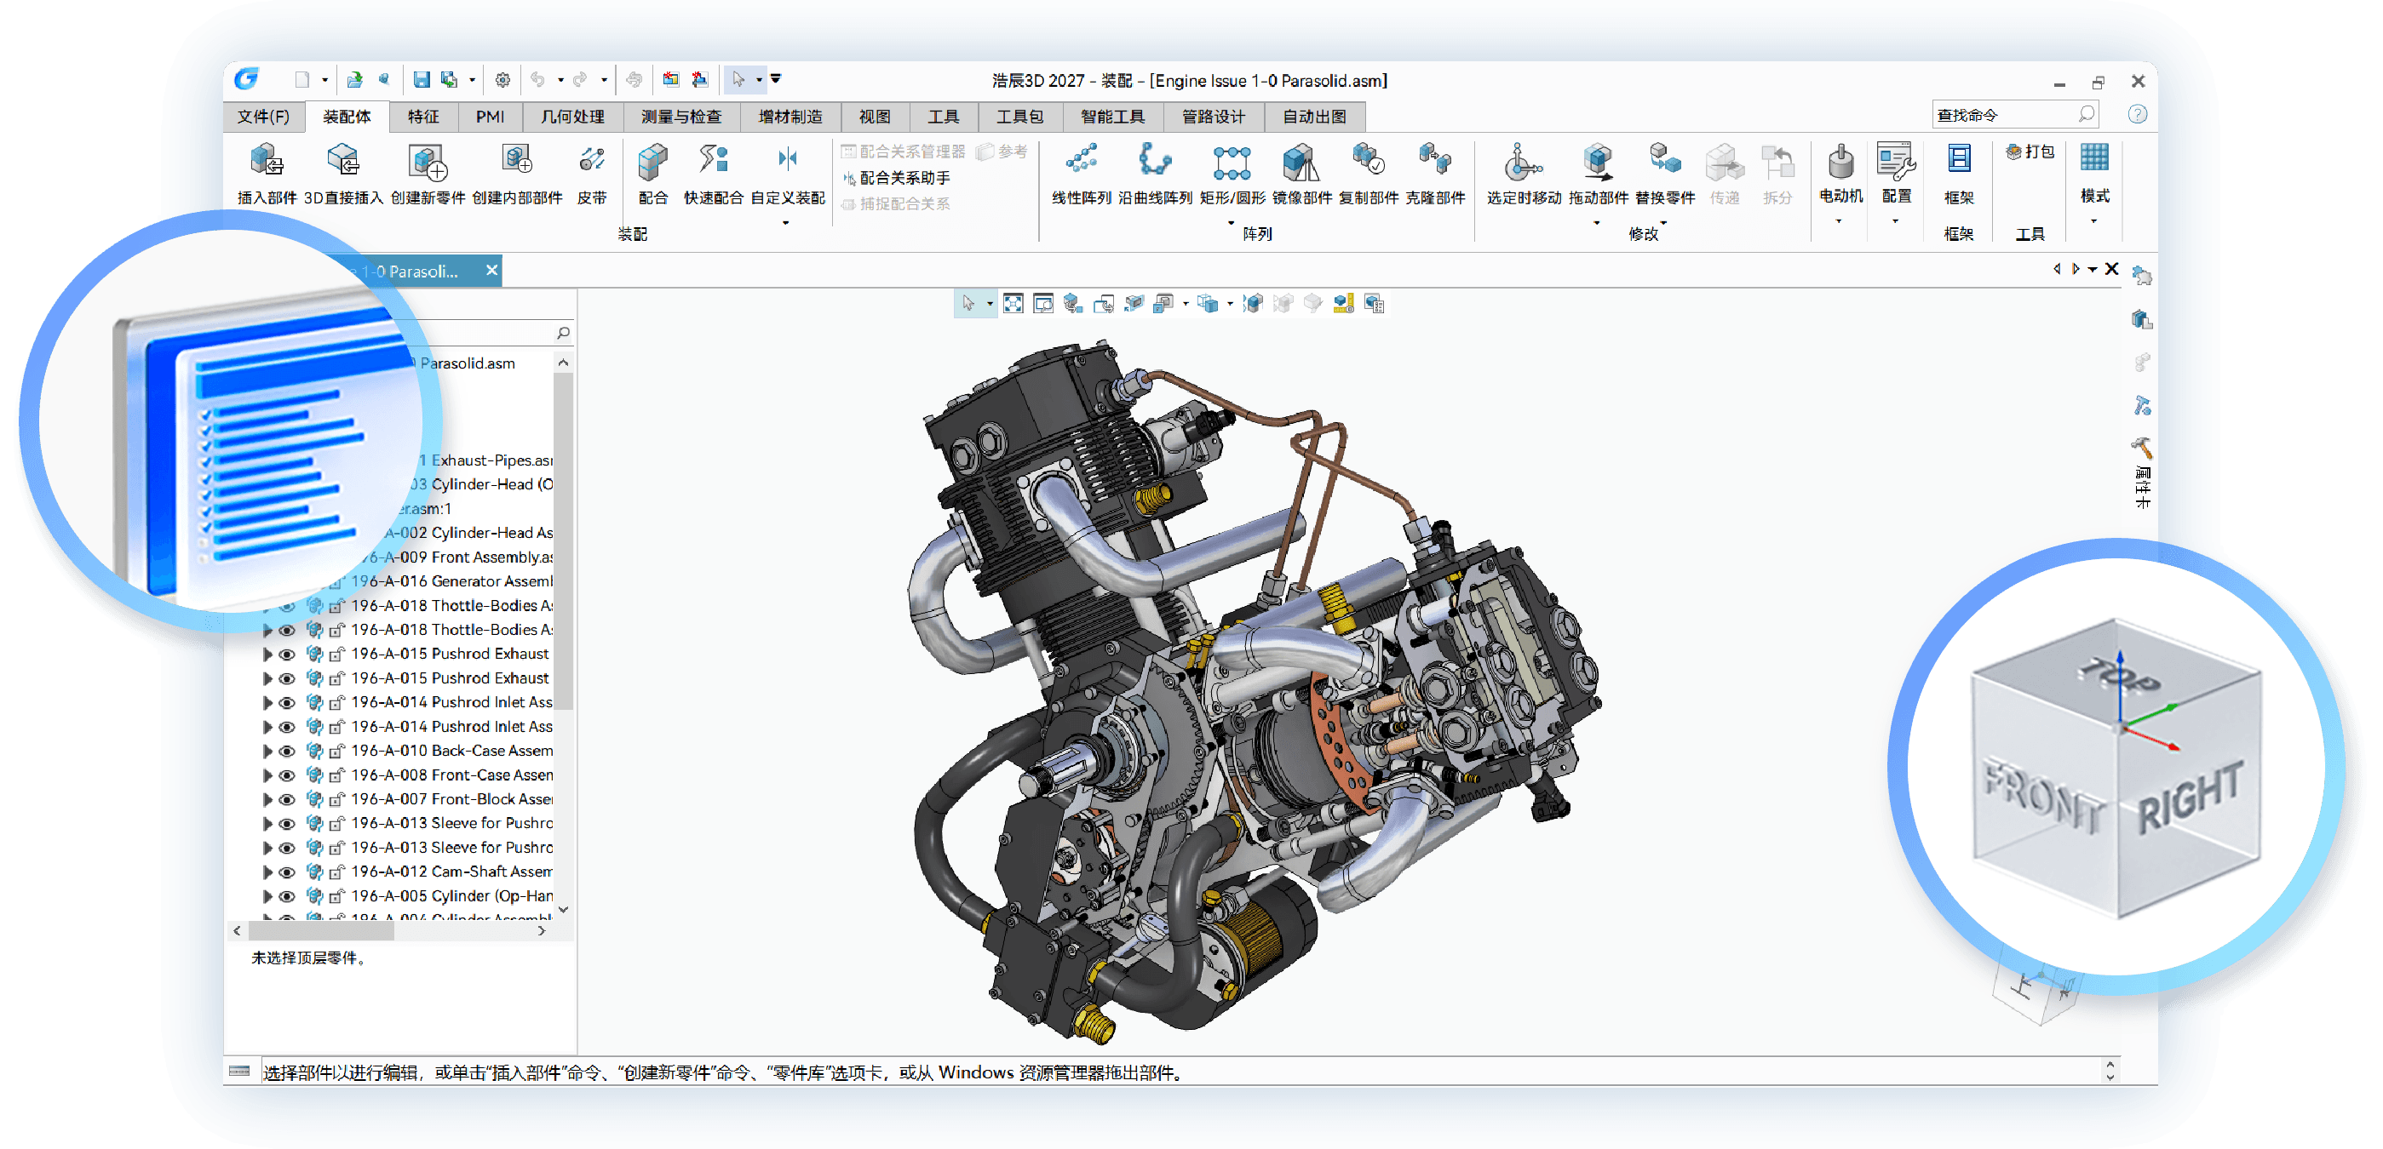Click the 镜像部件 mirror component icon
This screenshot has width=2383, height=1149.
coord(1301,162)
